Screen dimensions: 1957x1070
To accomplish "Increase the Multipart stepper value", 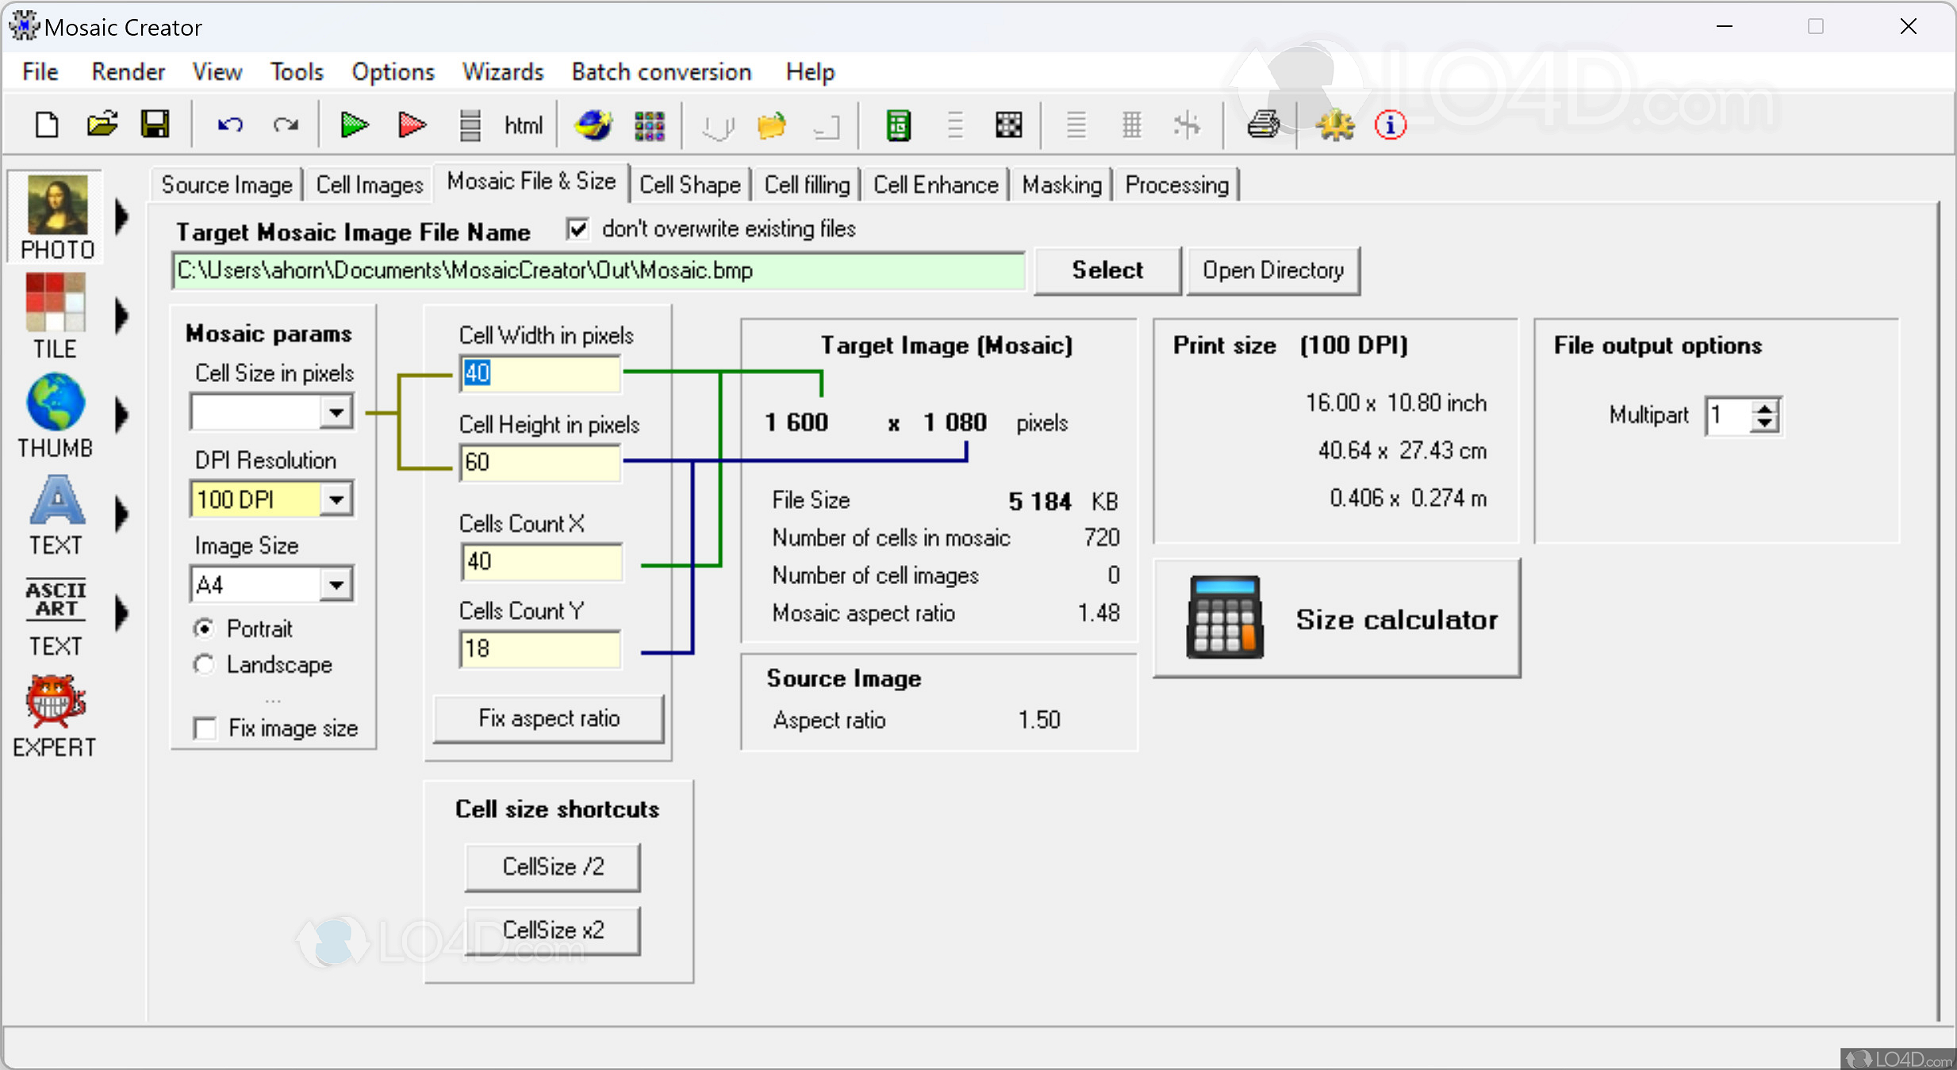I will pyautogui.click(x=1765, y=408).
